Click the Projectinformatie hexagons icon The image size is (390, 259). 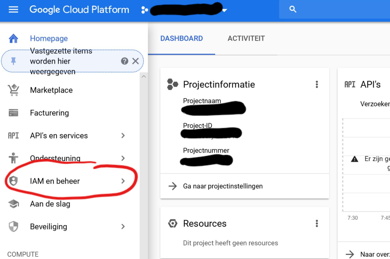pyautogui.click(x=173, y=84)
